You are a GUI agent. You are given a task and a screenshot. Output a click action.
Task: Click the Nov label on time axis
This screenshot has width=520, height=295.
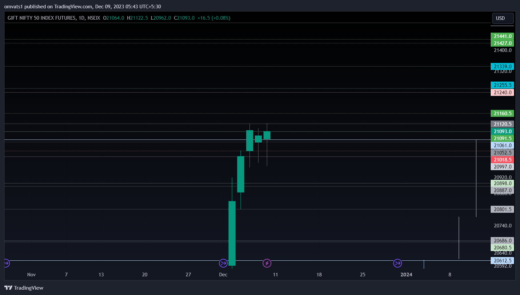[x=31, y=275]
